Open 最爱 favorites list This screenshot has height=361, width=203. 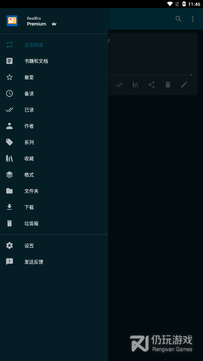click(x=54, y=77)
